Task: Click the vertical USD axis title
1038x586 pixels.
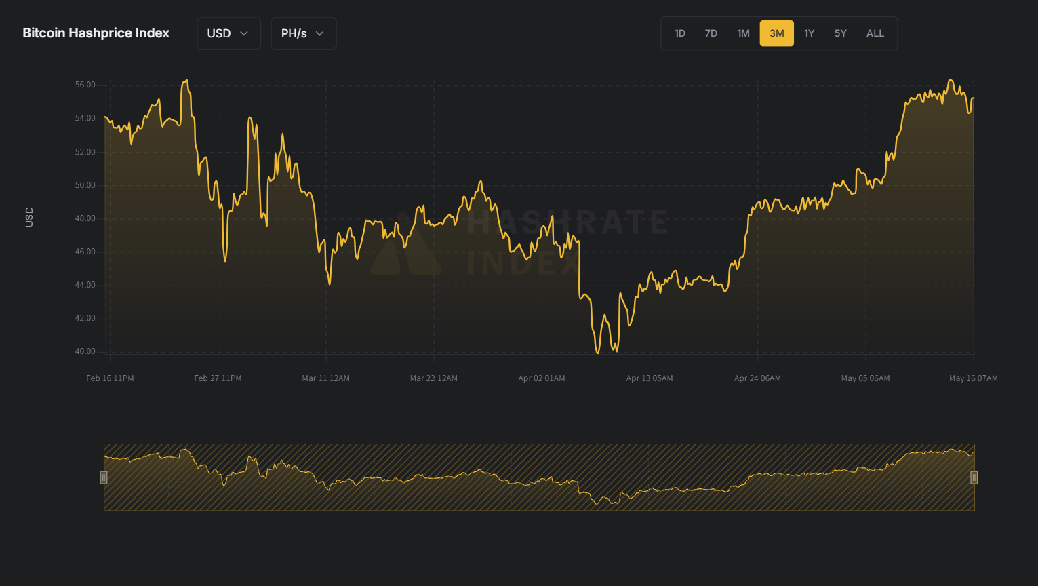Action: [x=29, y=217]
